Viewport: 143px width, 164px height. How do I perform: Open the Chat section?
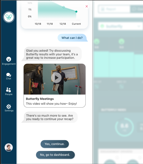9,76
